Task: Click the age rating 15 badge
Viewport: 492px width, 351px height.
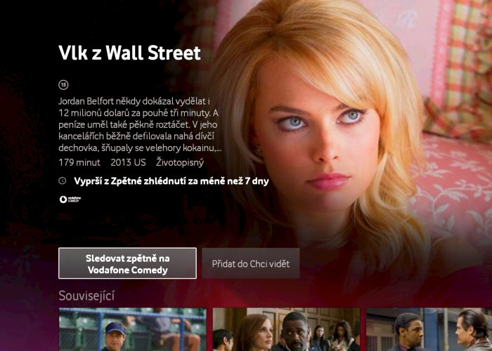Action: [63, 85]
